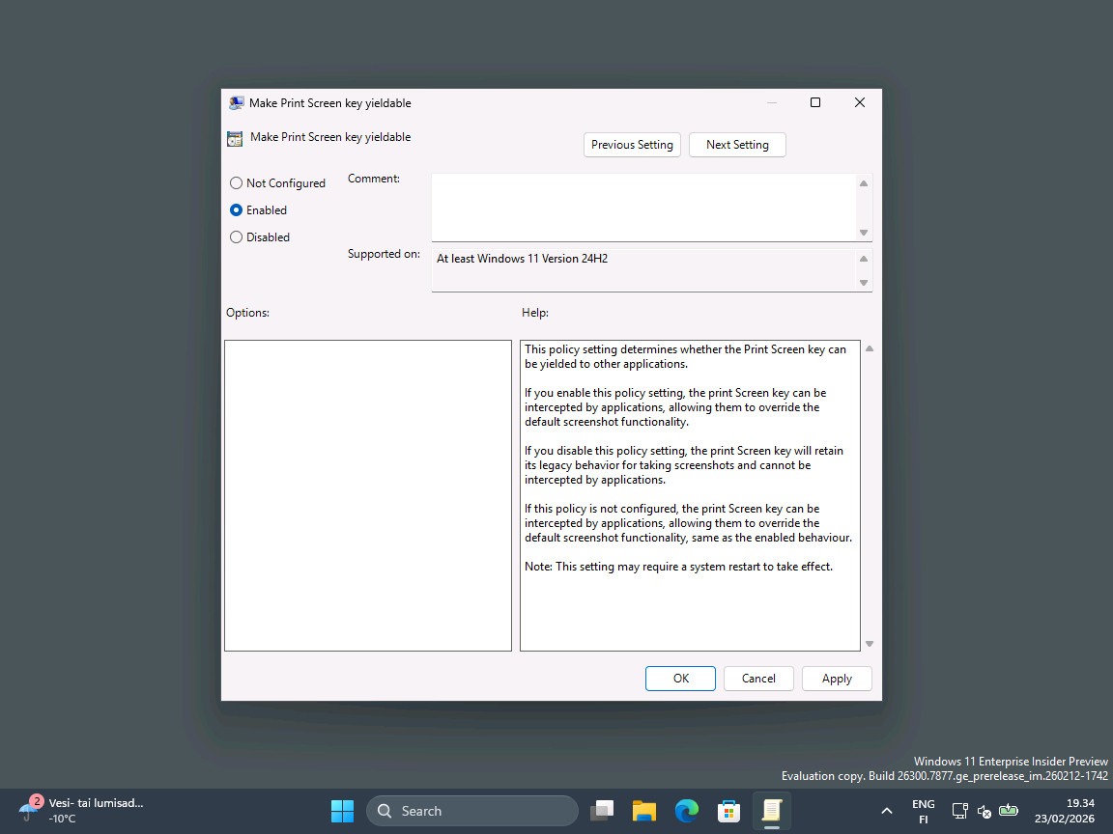Unmute audio via the tray speaker icon
This screenshot has height=834, width=1113.
point(984,814)
